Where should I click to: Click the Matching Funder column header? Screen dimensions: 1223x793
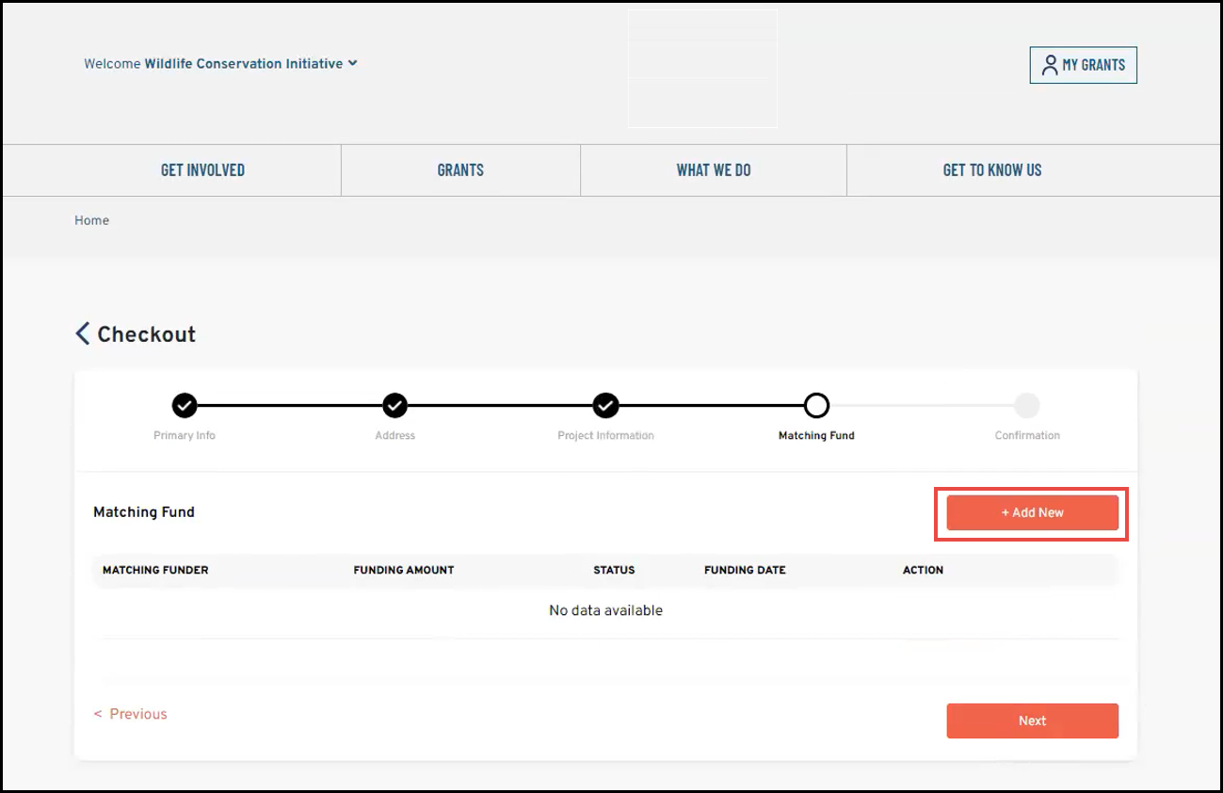pyautogui.click(x=155, y=570)
